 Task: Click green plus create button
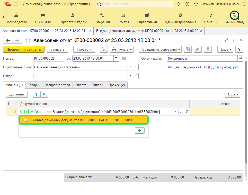tap(140, 131)
